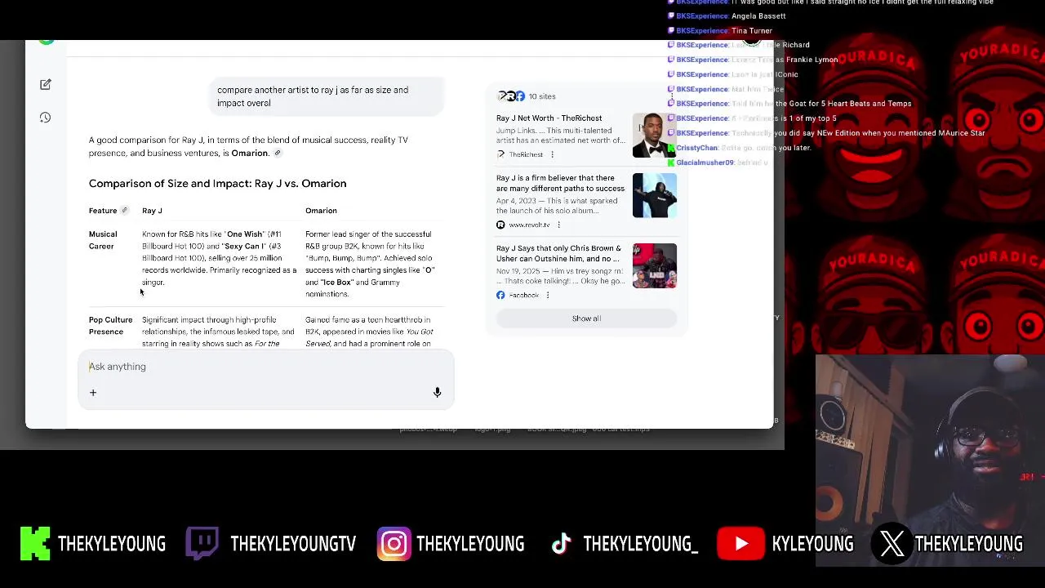Open Ray J firm believer article link
The image size is (1045, 588).
click(560, 183)
